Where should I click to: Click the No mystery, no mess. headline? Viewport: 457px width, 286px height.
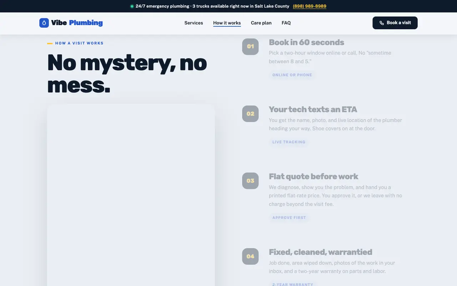127,74
